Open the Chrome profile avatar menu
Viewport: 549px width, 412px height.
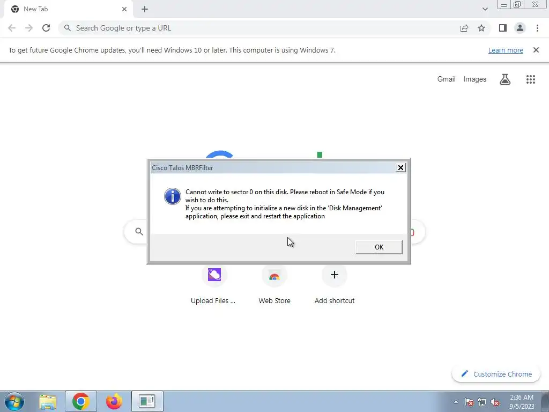pos(520,28)
